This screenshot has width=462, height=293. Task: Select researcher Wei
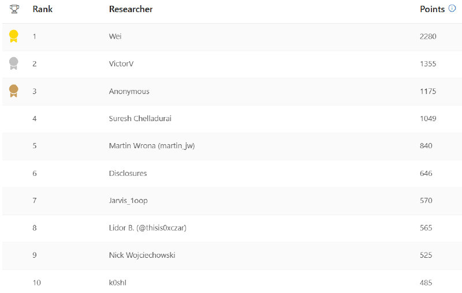point(115,36)
